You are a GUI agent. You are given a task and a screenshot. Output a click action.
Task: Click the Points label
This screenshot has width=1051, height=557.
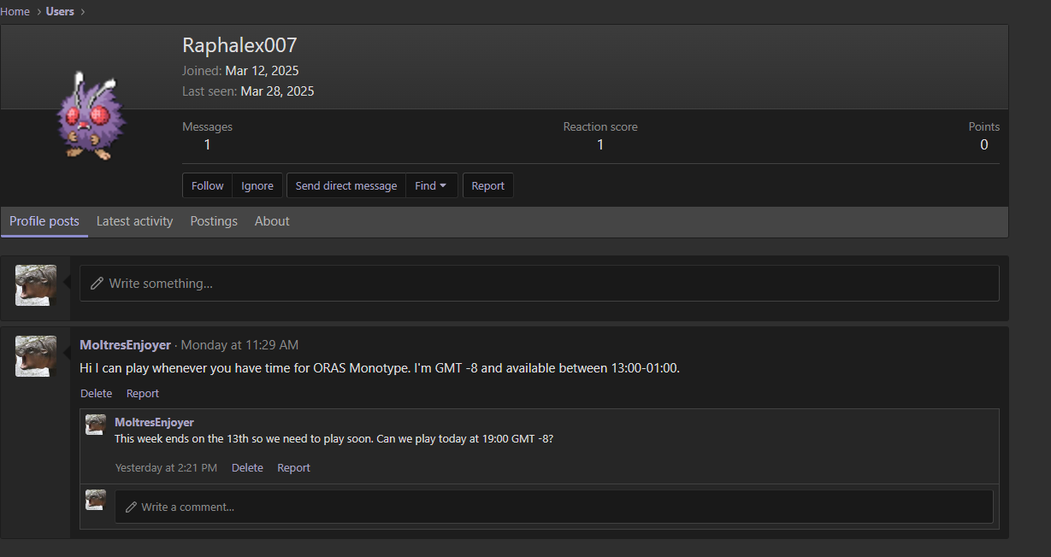[984, 126]
